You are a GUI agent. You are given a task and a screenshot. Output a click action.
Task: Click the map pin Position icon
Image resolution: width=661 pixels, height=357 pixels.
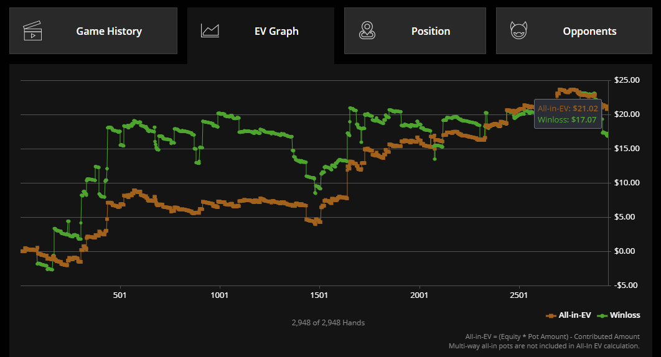click(x=367, y=30)
